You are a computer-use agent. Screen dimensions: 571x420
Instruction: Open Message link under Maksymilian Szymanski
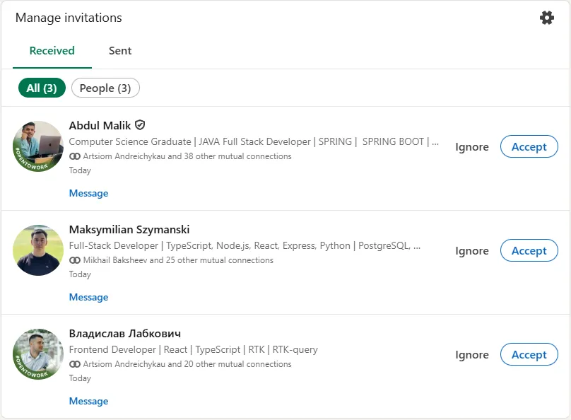(88, 297)
